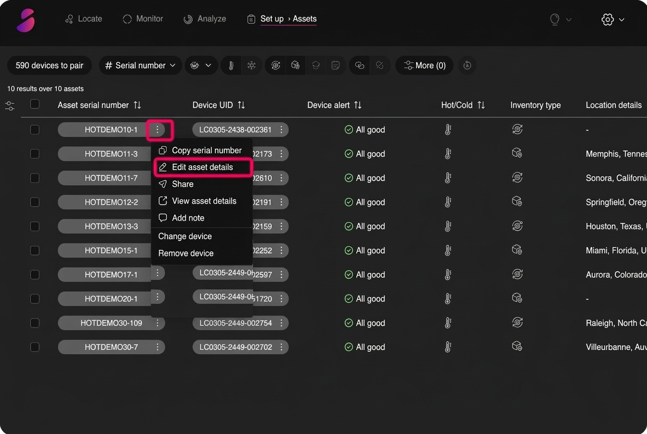Check the HOTDEMO11-3 row checkbox

tap(35, 154)
